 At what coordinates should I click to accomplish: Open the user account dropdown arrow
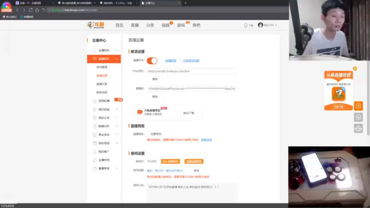[276, 25]
